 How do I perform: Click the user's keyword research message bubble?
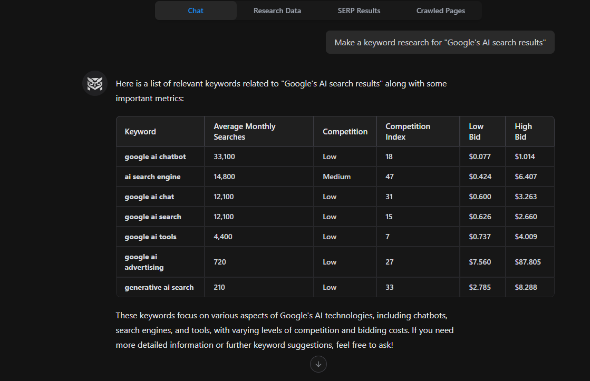click(x=440, y=42)
